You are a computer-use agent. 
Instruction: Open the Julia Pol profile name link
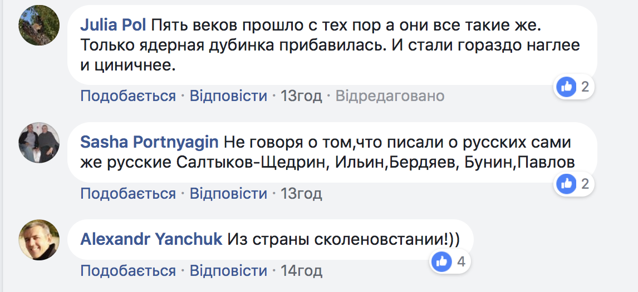(114, 26)
